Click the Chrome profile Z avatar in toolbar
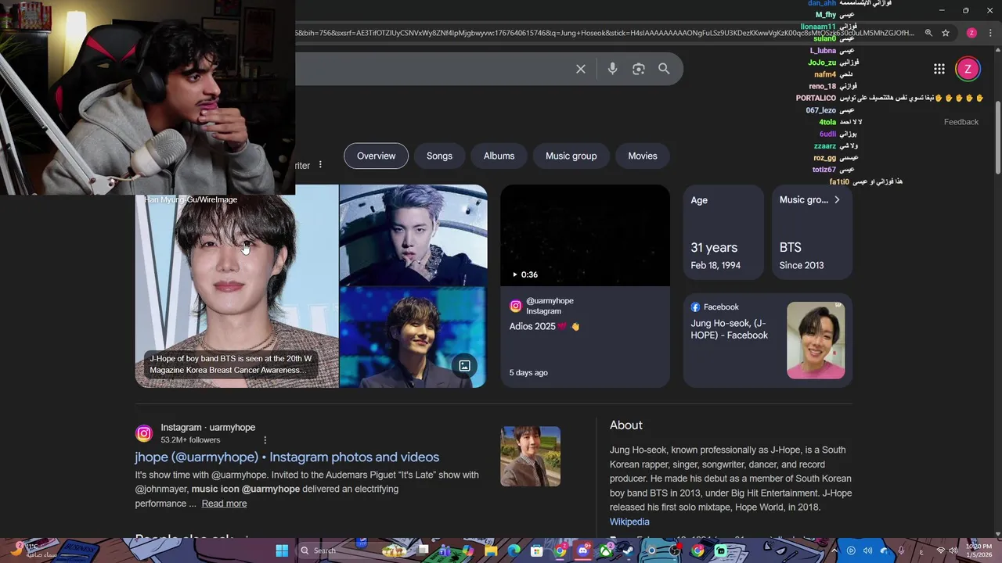Viewport: 1002px width, 563px height. click(971, 33)
